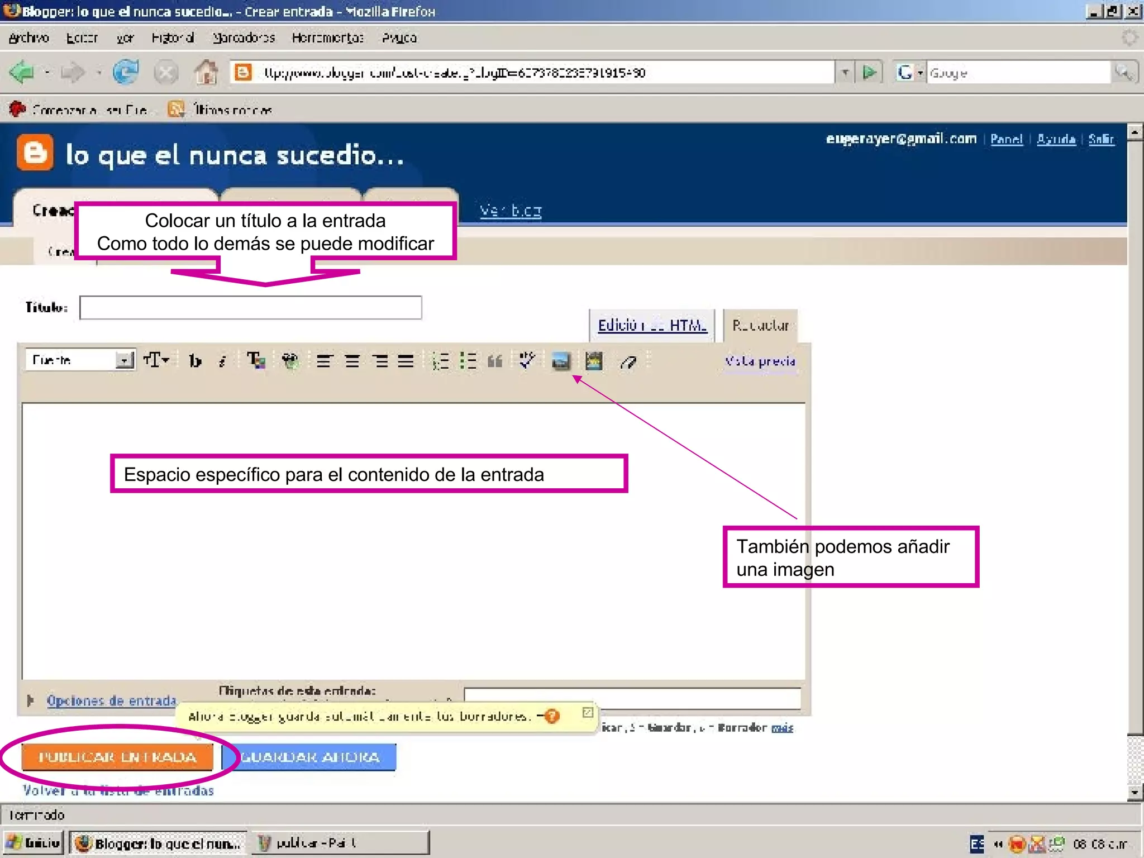Click the page scrollbar up arrow
Screen dimensions: 1144x858
coord(1135,132)
